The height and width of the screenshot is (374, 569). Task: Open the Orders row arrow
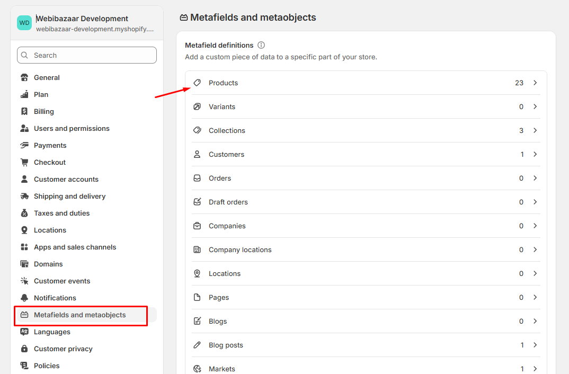pyautogui.click(x=535, y=178)
